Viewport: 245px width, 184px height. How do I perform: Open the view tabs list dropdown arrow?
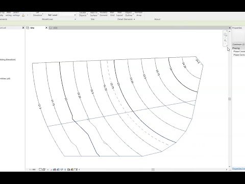click(x=230, y=28)
